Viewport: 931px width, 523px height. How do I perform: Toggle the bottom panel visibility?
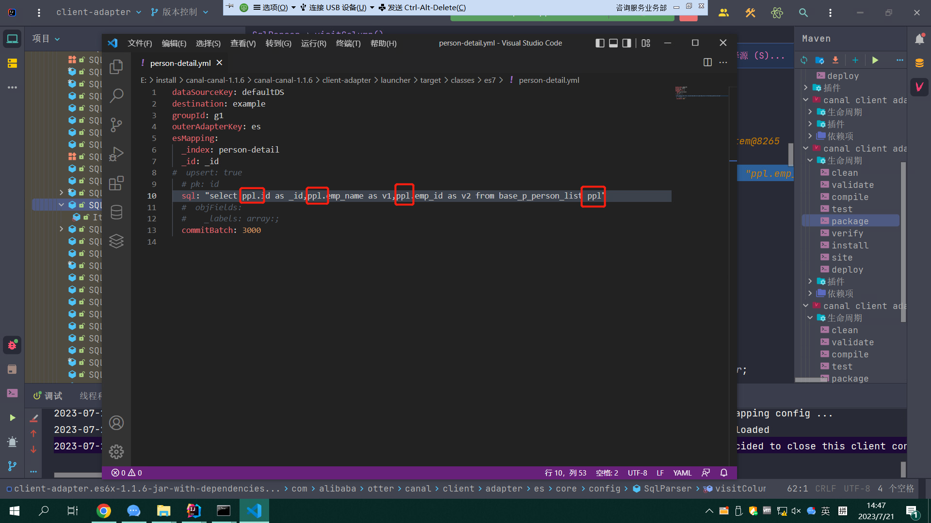(613, 43)
